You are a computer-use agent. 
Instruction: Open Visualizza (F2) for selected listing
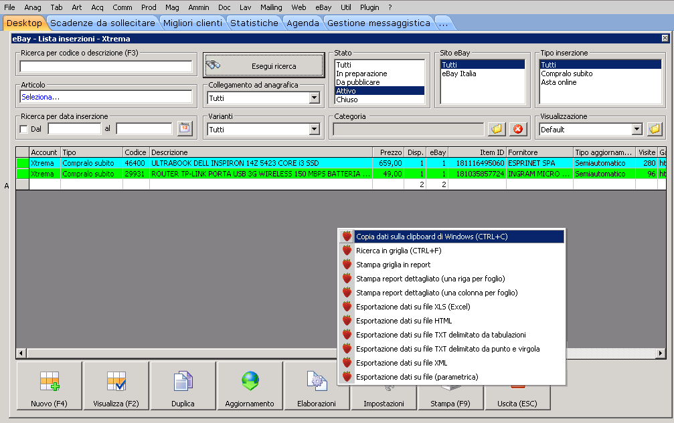click(116, 386)
